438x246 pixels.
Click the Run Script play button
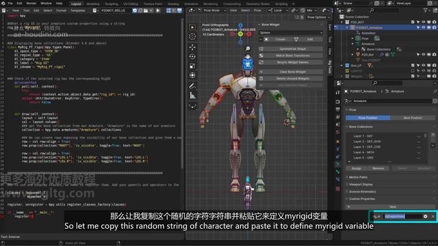point(158,11)
